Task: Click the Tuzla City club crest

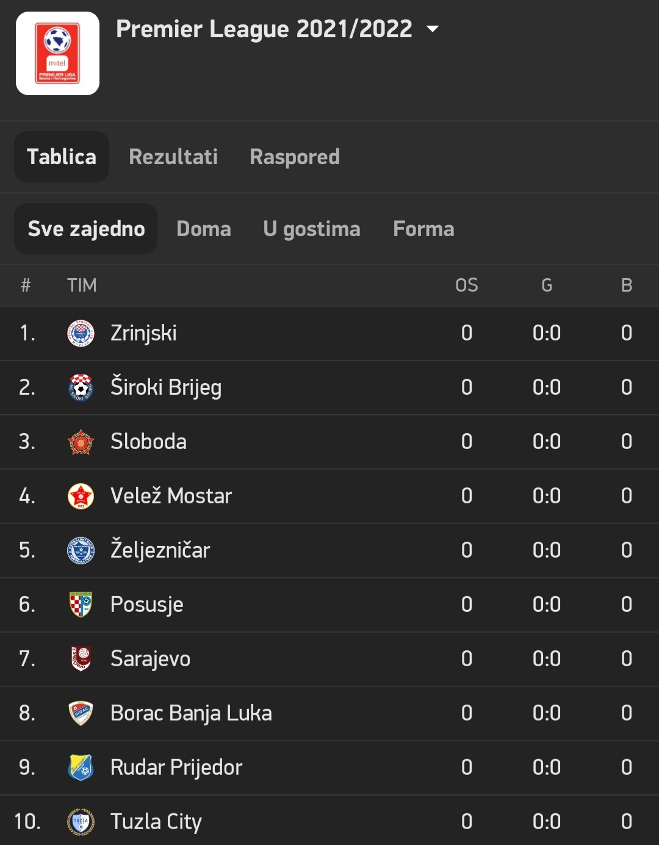Action: 81,822
